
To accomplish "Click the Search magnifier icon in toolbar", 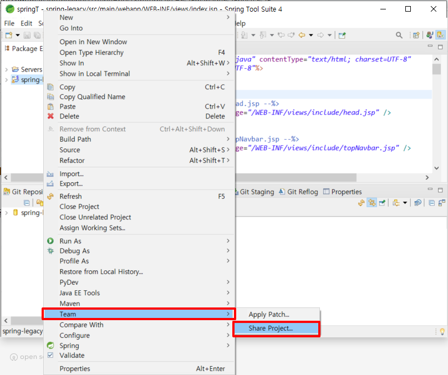I will point(399,35).
